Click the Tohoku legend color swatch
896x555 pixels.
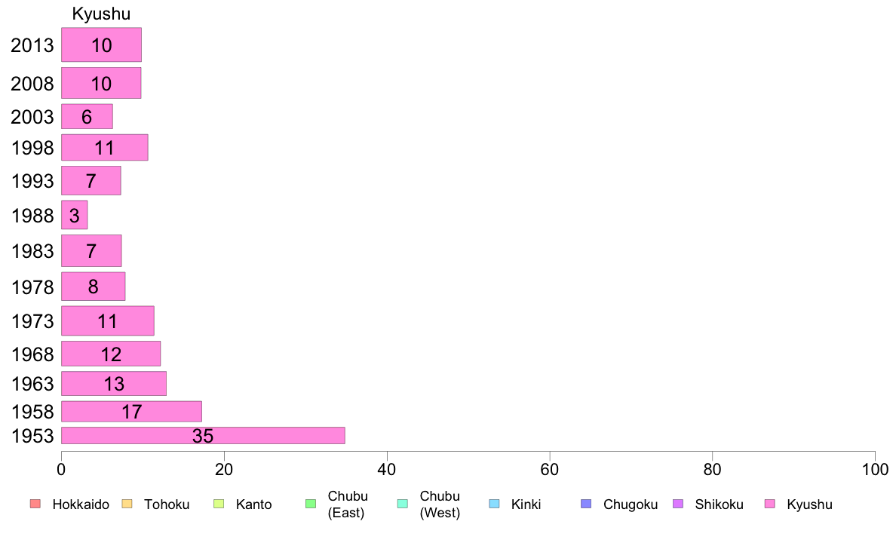point(127,504)
